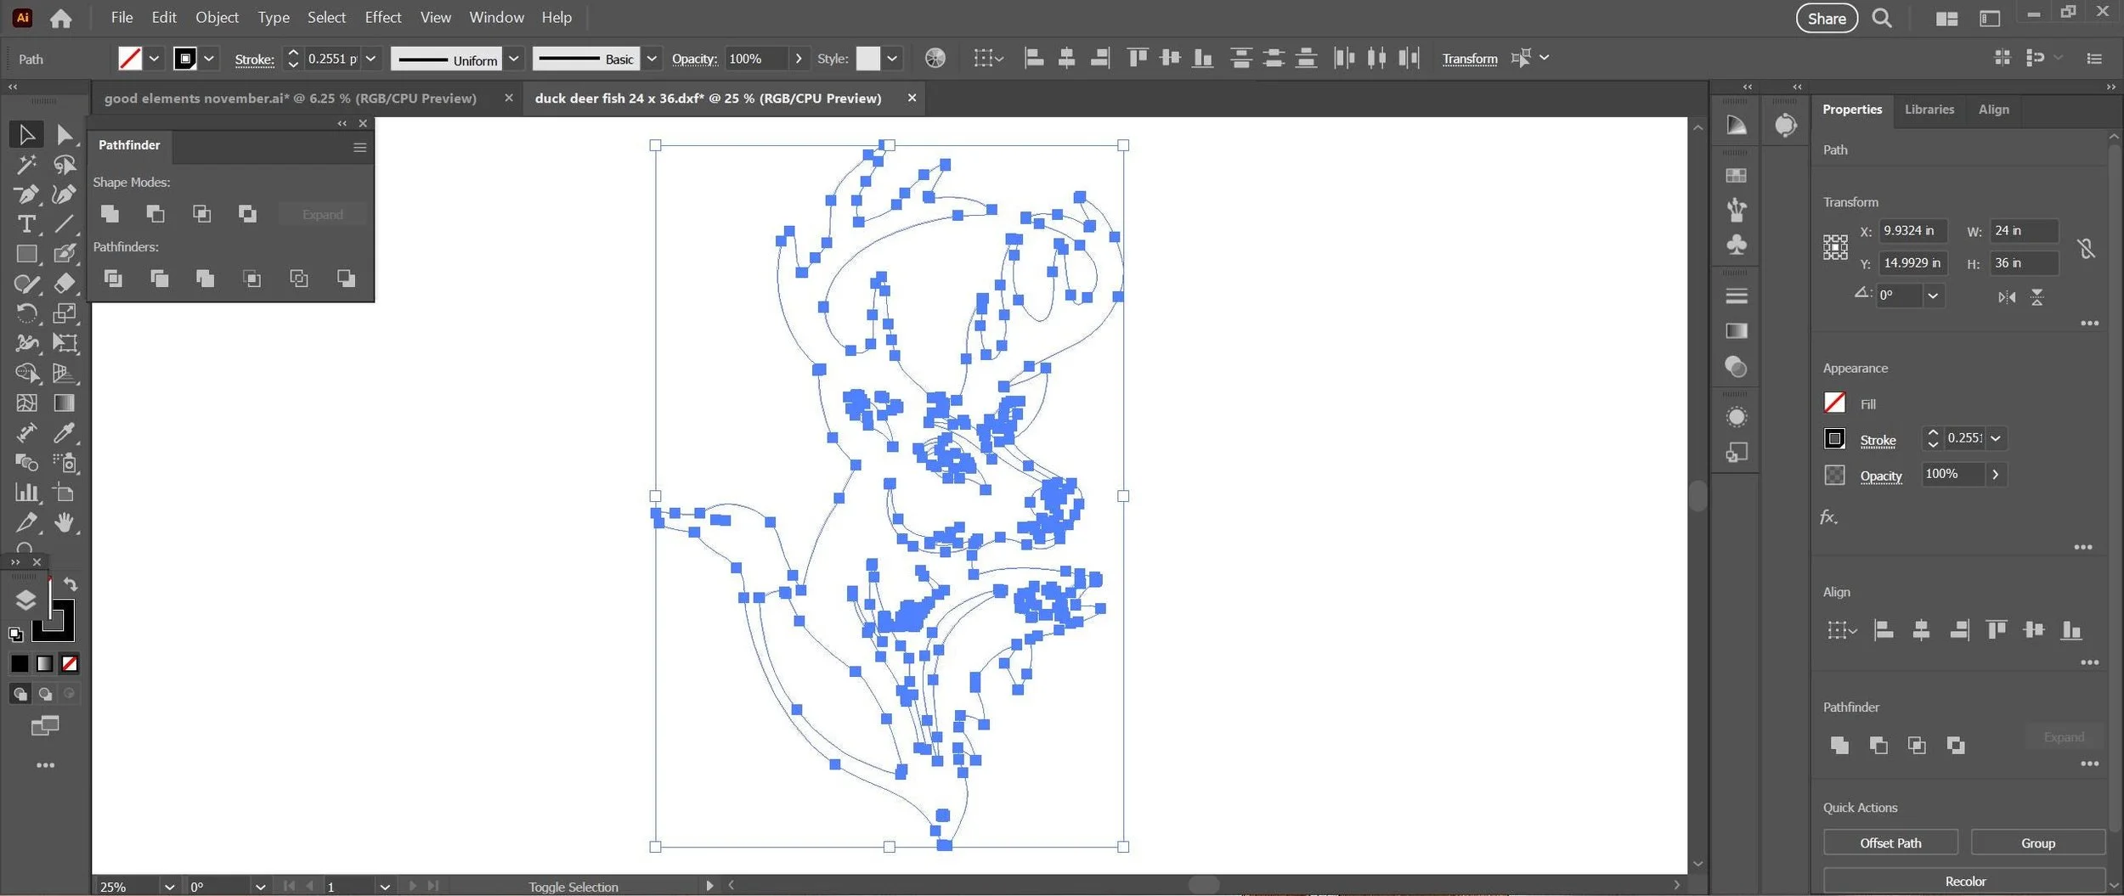The width and height of the screenshot is (2124, 896).
Task: Select the Selection tool arrow
Action: tap(25, 134)
